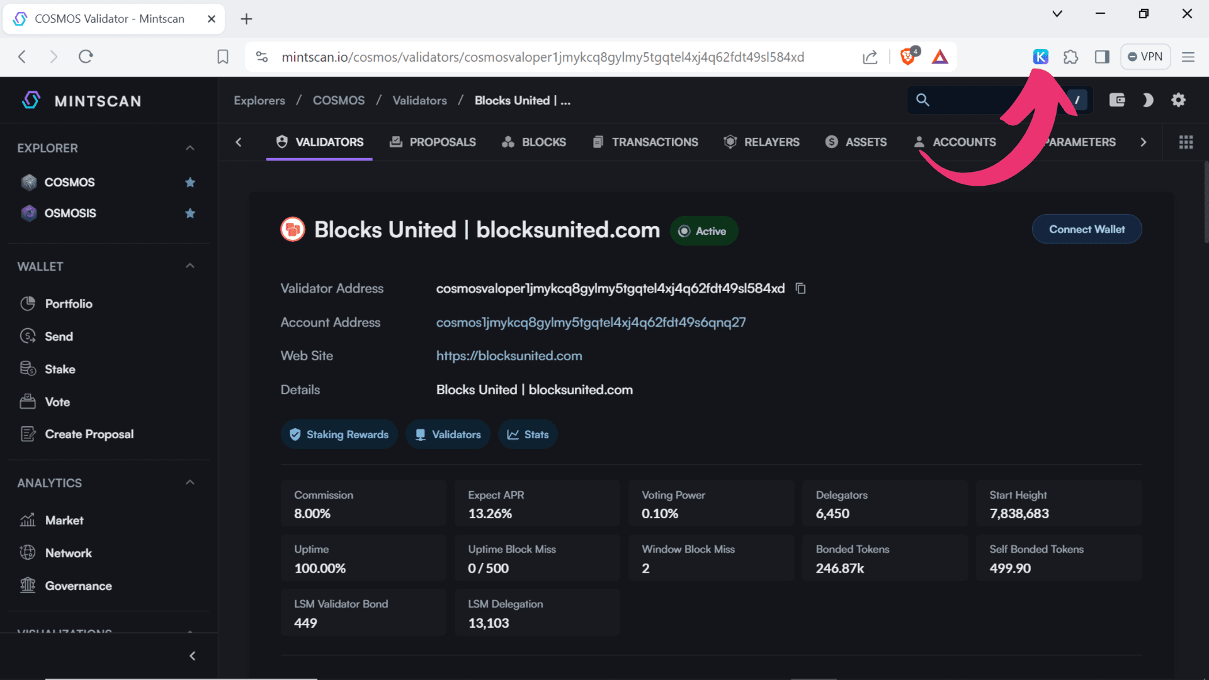Viewport: 1209px width, 680px height.
Task: Open Create Proposal in sidebar
Action: coord(89,434)
